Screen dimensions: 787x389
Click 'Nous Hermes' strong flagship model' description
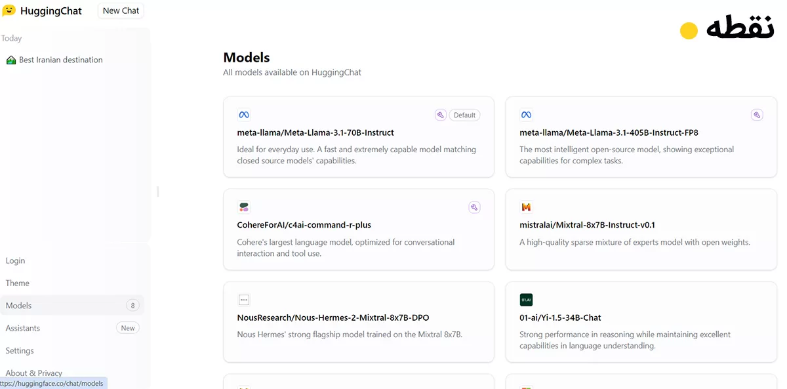coord(350,335)
